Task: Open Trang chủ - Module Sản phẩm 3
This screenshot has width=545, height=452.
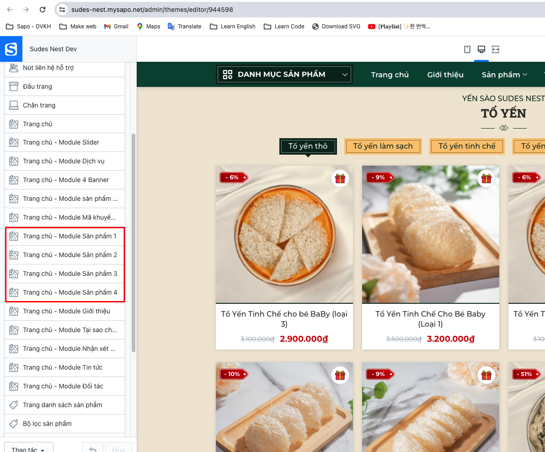Action: 64,274
